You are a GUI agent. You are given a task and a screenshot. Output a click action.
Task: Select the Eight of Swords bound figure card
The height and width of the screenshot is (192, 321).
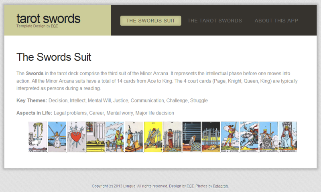click(173, 137)
